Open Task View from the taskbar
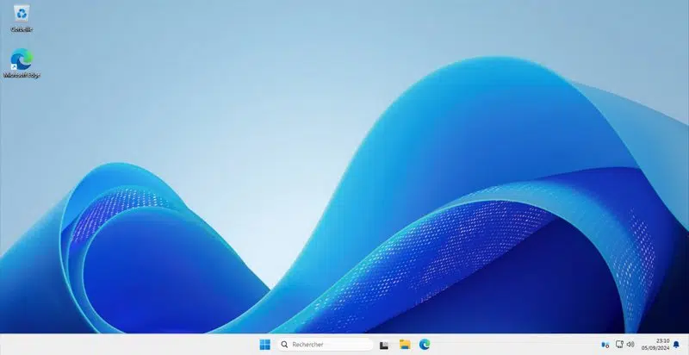The width and height of the screenshot is (689, 355). tap(384, 345)
